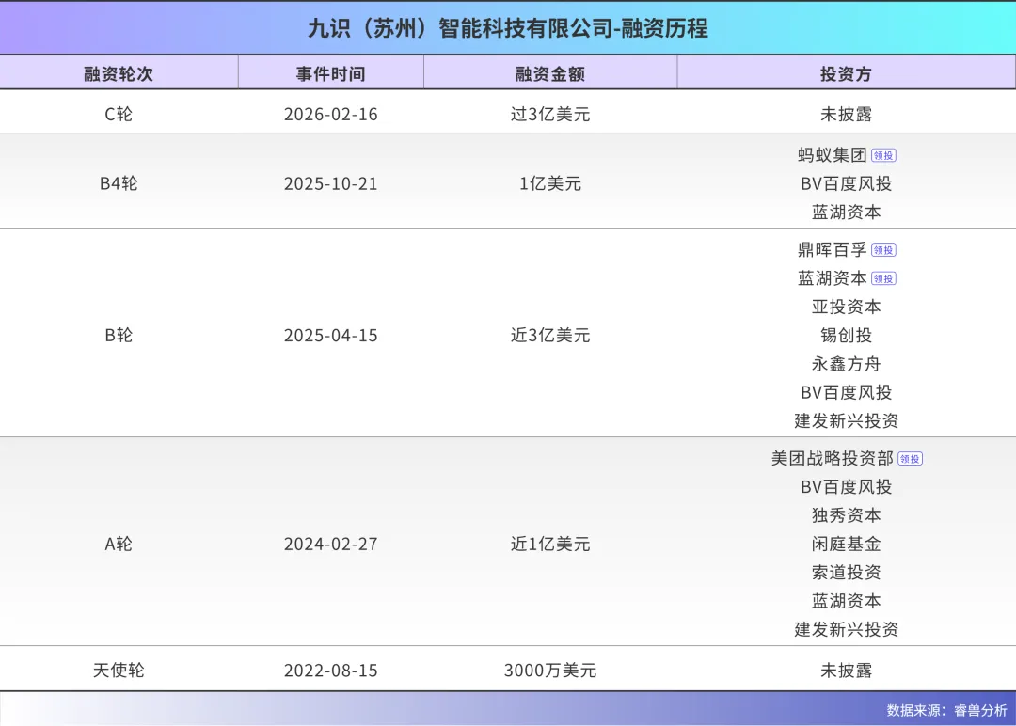Click the 领投 badge beside 鼎晖百孚
This screenshot has width=1016, height=726.
tap(883, 250)
